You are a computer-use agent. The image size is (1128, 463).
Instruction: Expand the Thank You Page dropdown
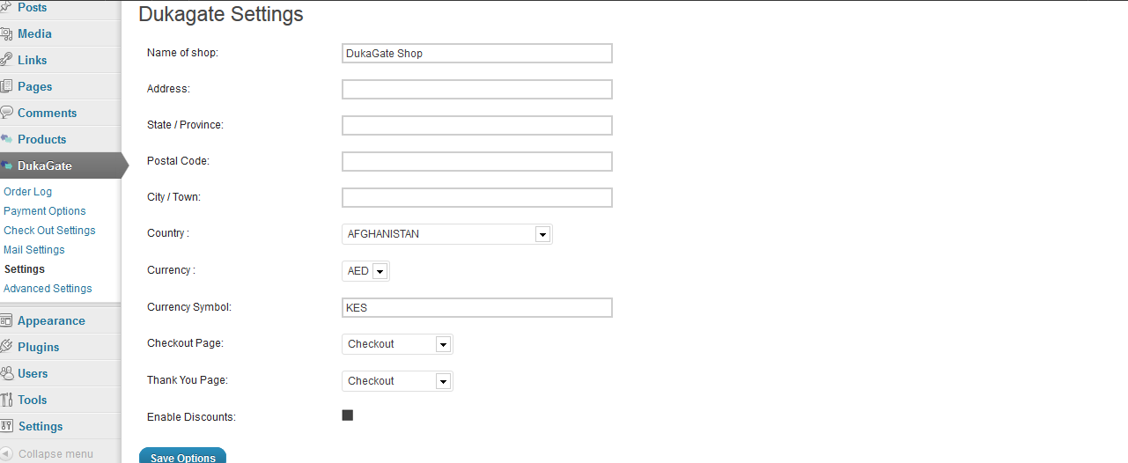coord(397,381)
